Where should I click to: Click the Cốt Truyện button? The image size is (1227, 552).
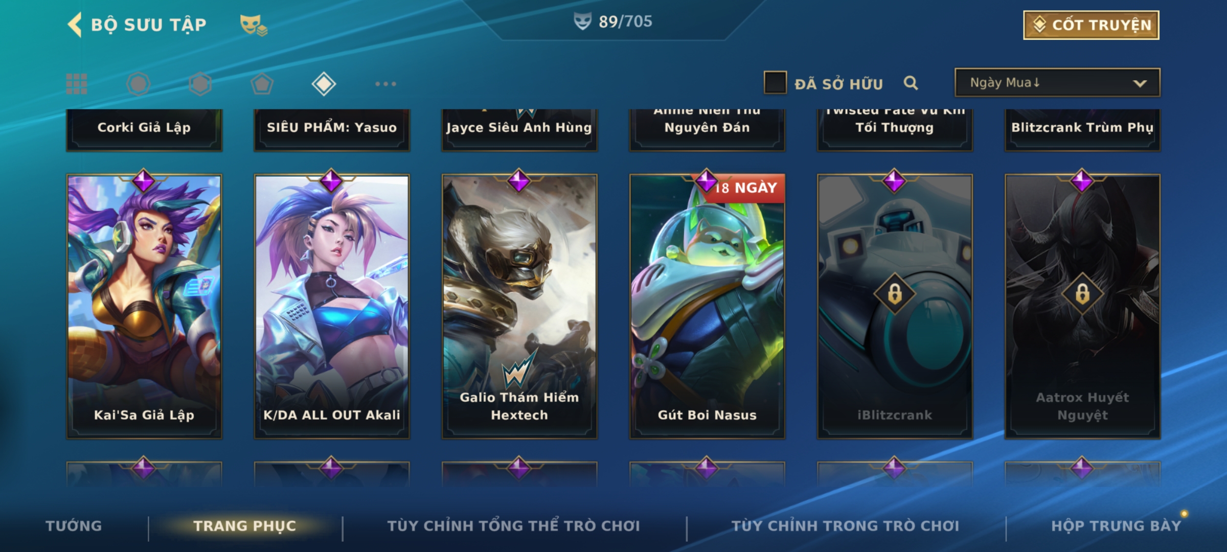click(x=1091, y=25)
